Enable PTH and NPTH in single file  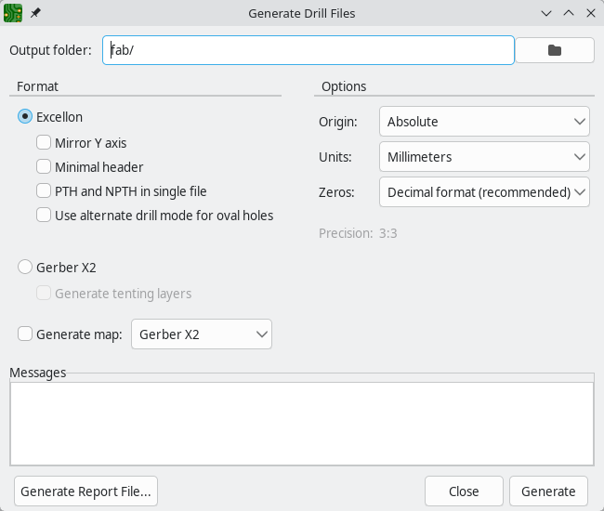[44, 191]
